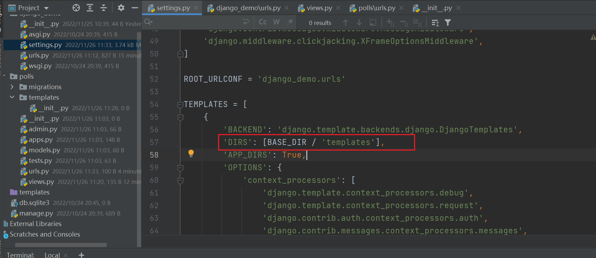Close the views.py tab
Viewport: 596px width, 258px height.
point(338,8)
